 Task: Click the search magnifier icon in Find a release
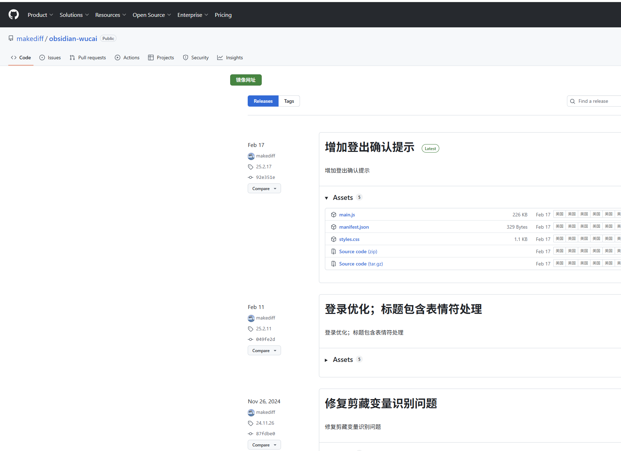573,101
